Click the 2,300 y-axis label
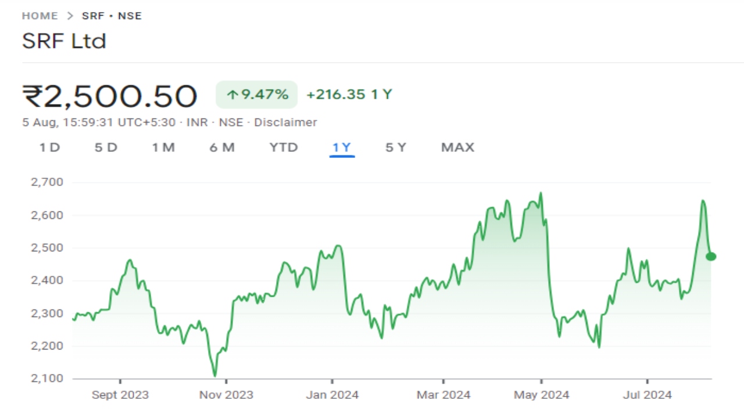This screenshot has height=418, width=744. click(46, 313)
